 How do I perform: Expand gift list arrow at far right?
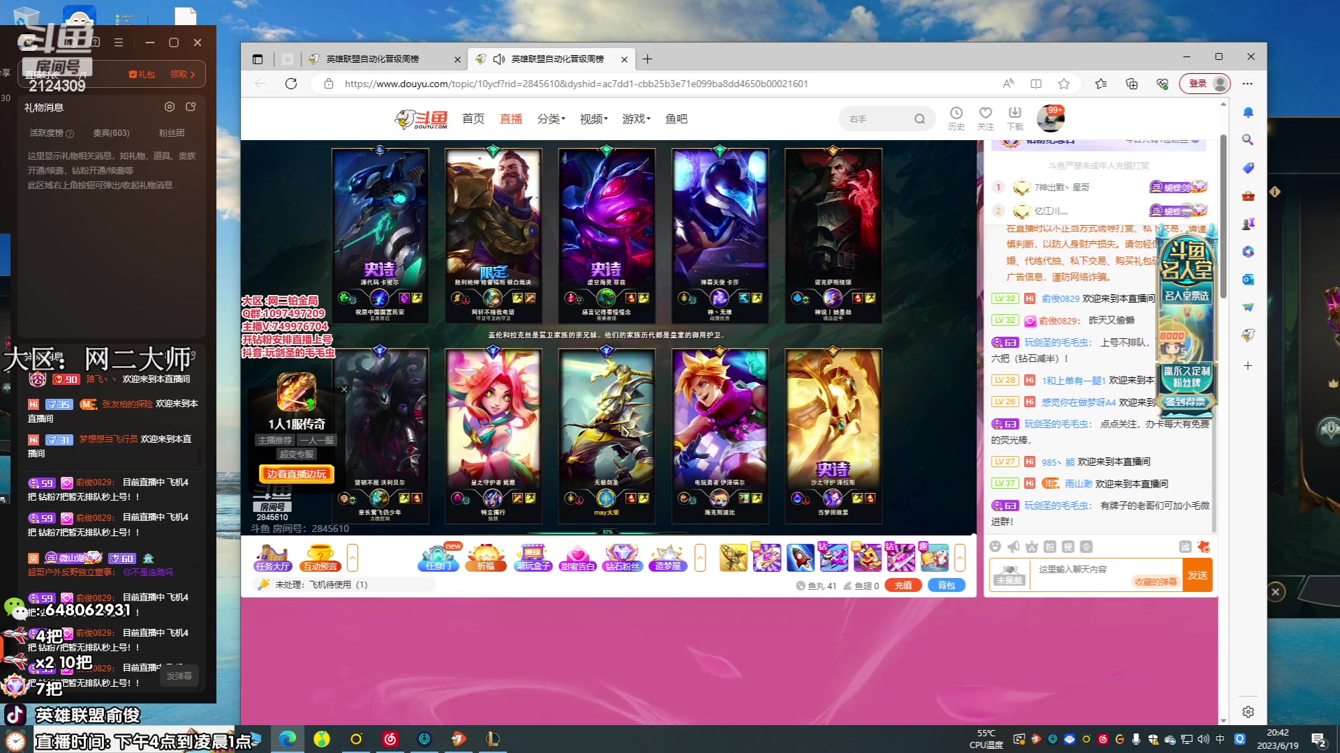pyautogui.click(x=960, y=558)
